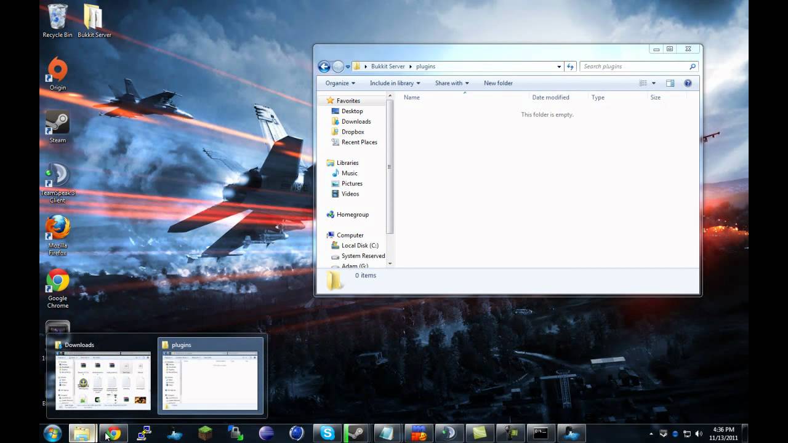Viewport: 788px width, 443px height.
Task: Go back using the Explorer Back arrow
Action: pyautogui.click(x=324, y=66)
